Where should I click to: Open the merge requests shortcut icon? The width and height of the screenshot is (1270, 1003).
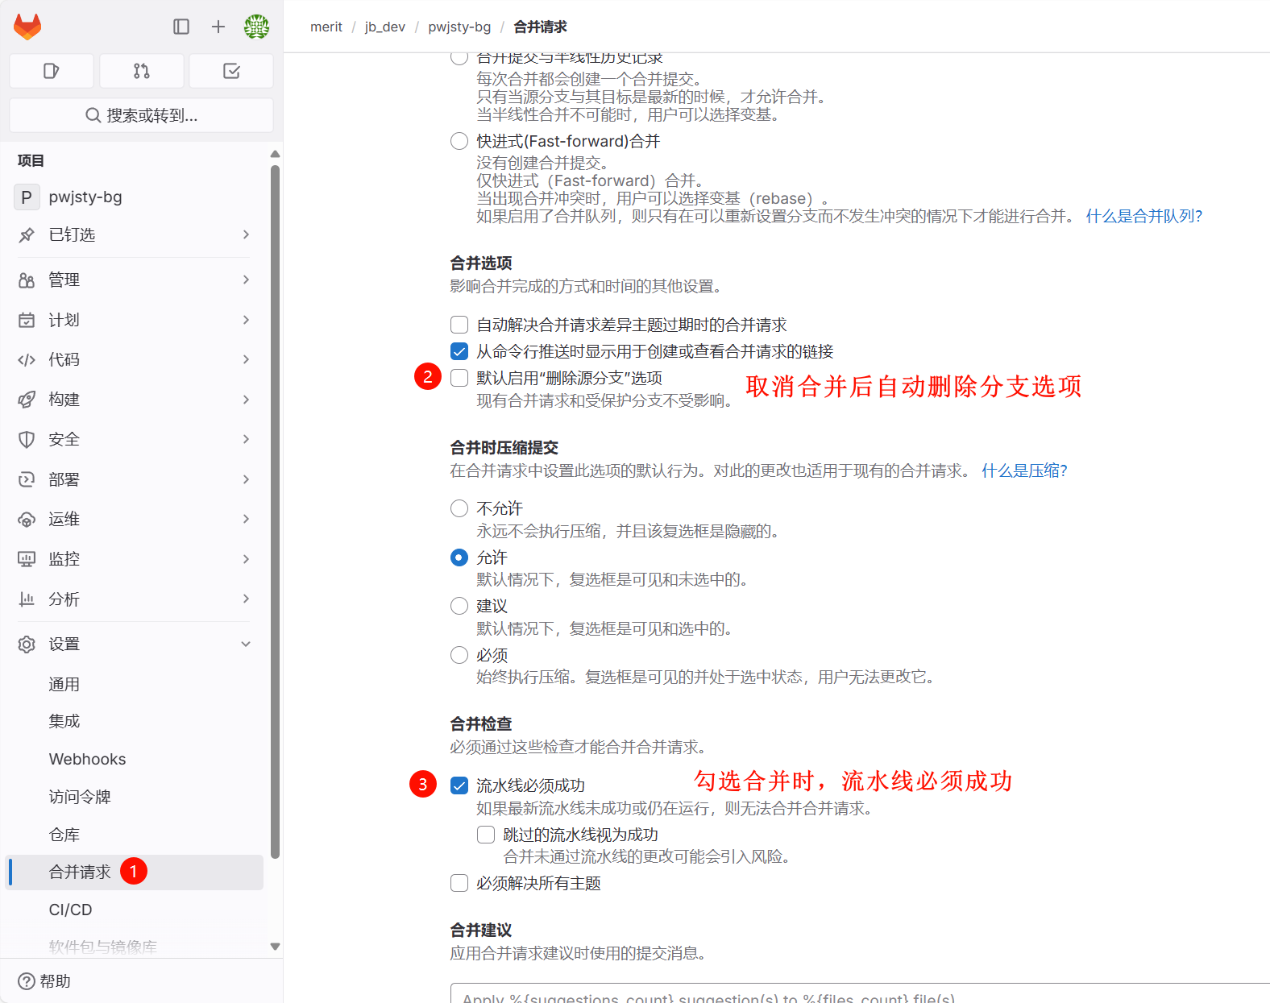(142, 71)
